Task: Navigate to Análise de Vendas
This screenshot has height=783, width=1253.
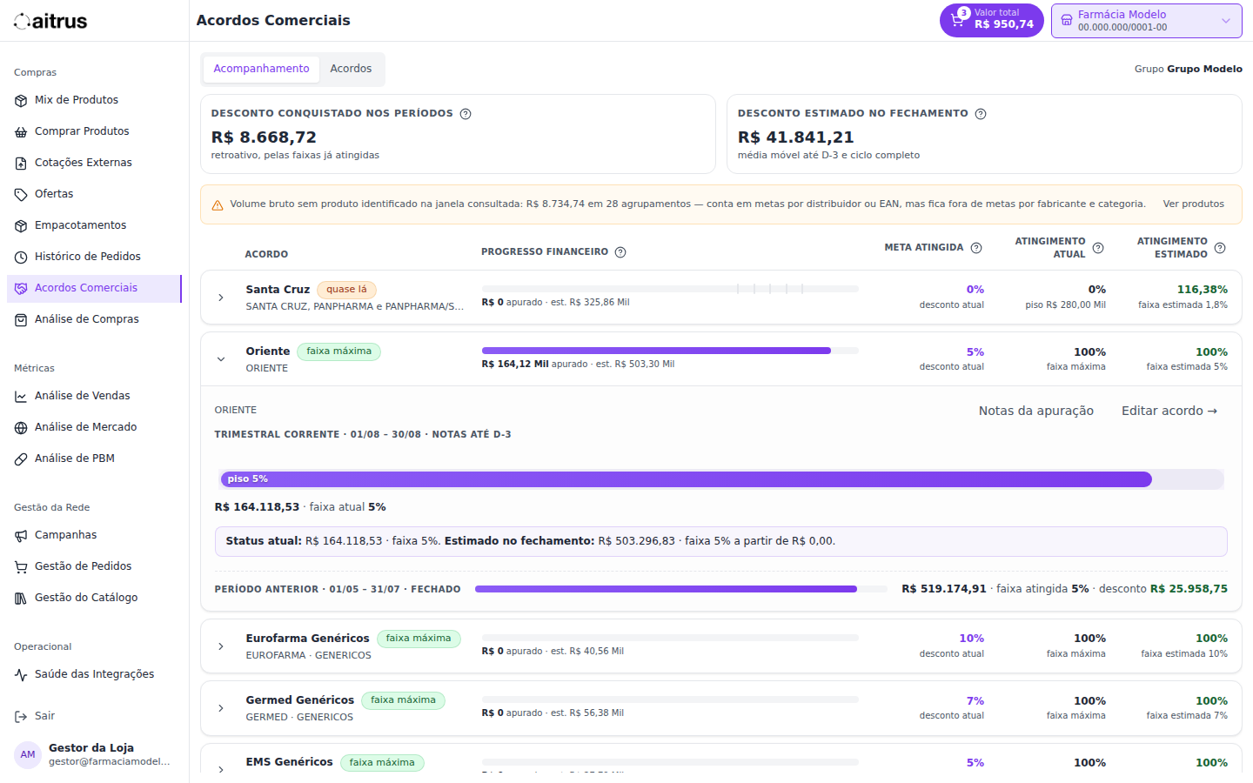Action: click(x=94, y=397)
